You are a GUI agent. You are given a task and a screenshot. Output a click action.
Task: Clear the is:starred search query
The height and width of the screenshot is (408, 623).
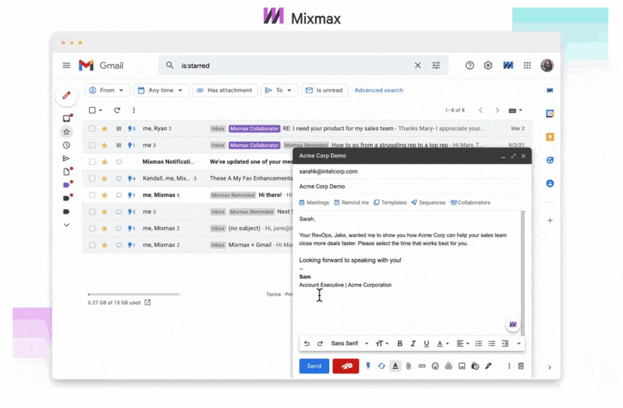[x=417, y=66]
